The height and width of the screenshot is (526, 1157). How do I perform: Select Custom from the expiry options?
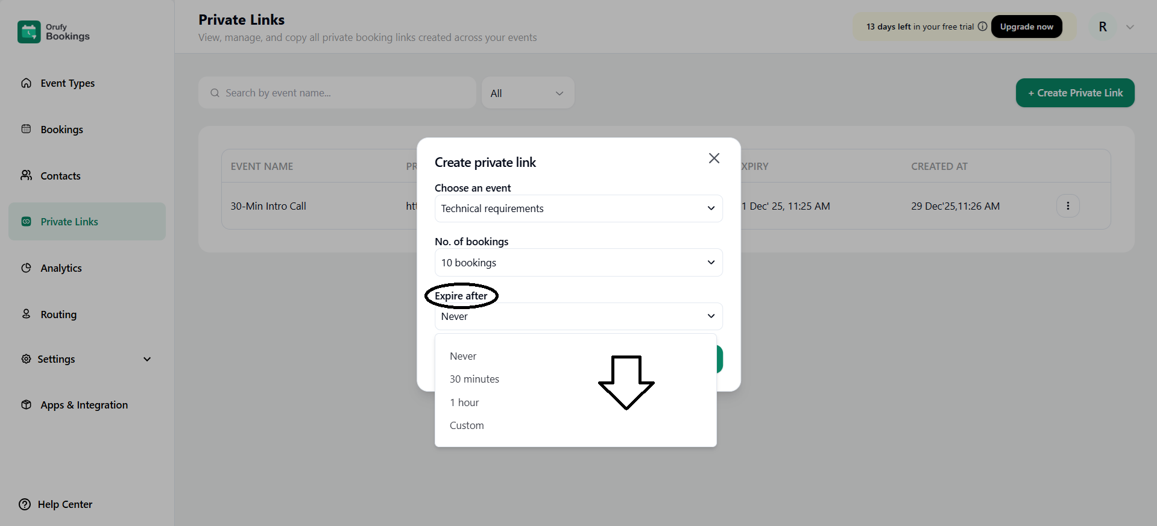466,425
